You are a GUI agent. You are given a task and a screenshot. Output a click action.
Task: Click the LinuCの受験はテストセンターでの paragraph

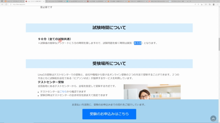pos(109,77)
